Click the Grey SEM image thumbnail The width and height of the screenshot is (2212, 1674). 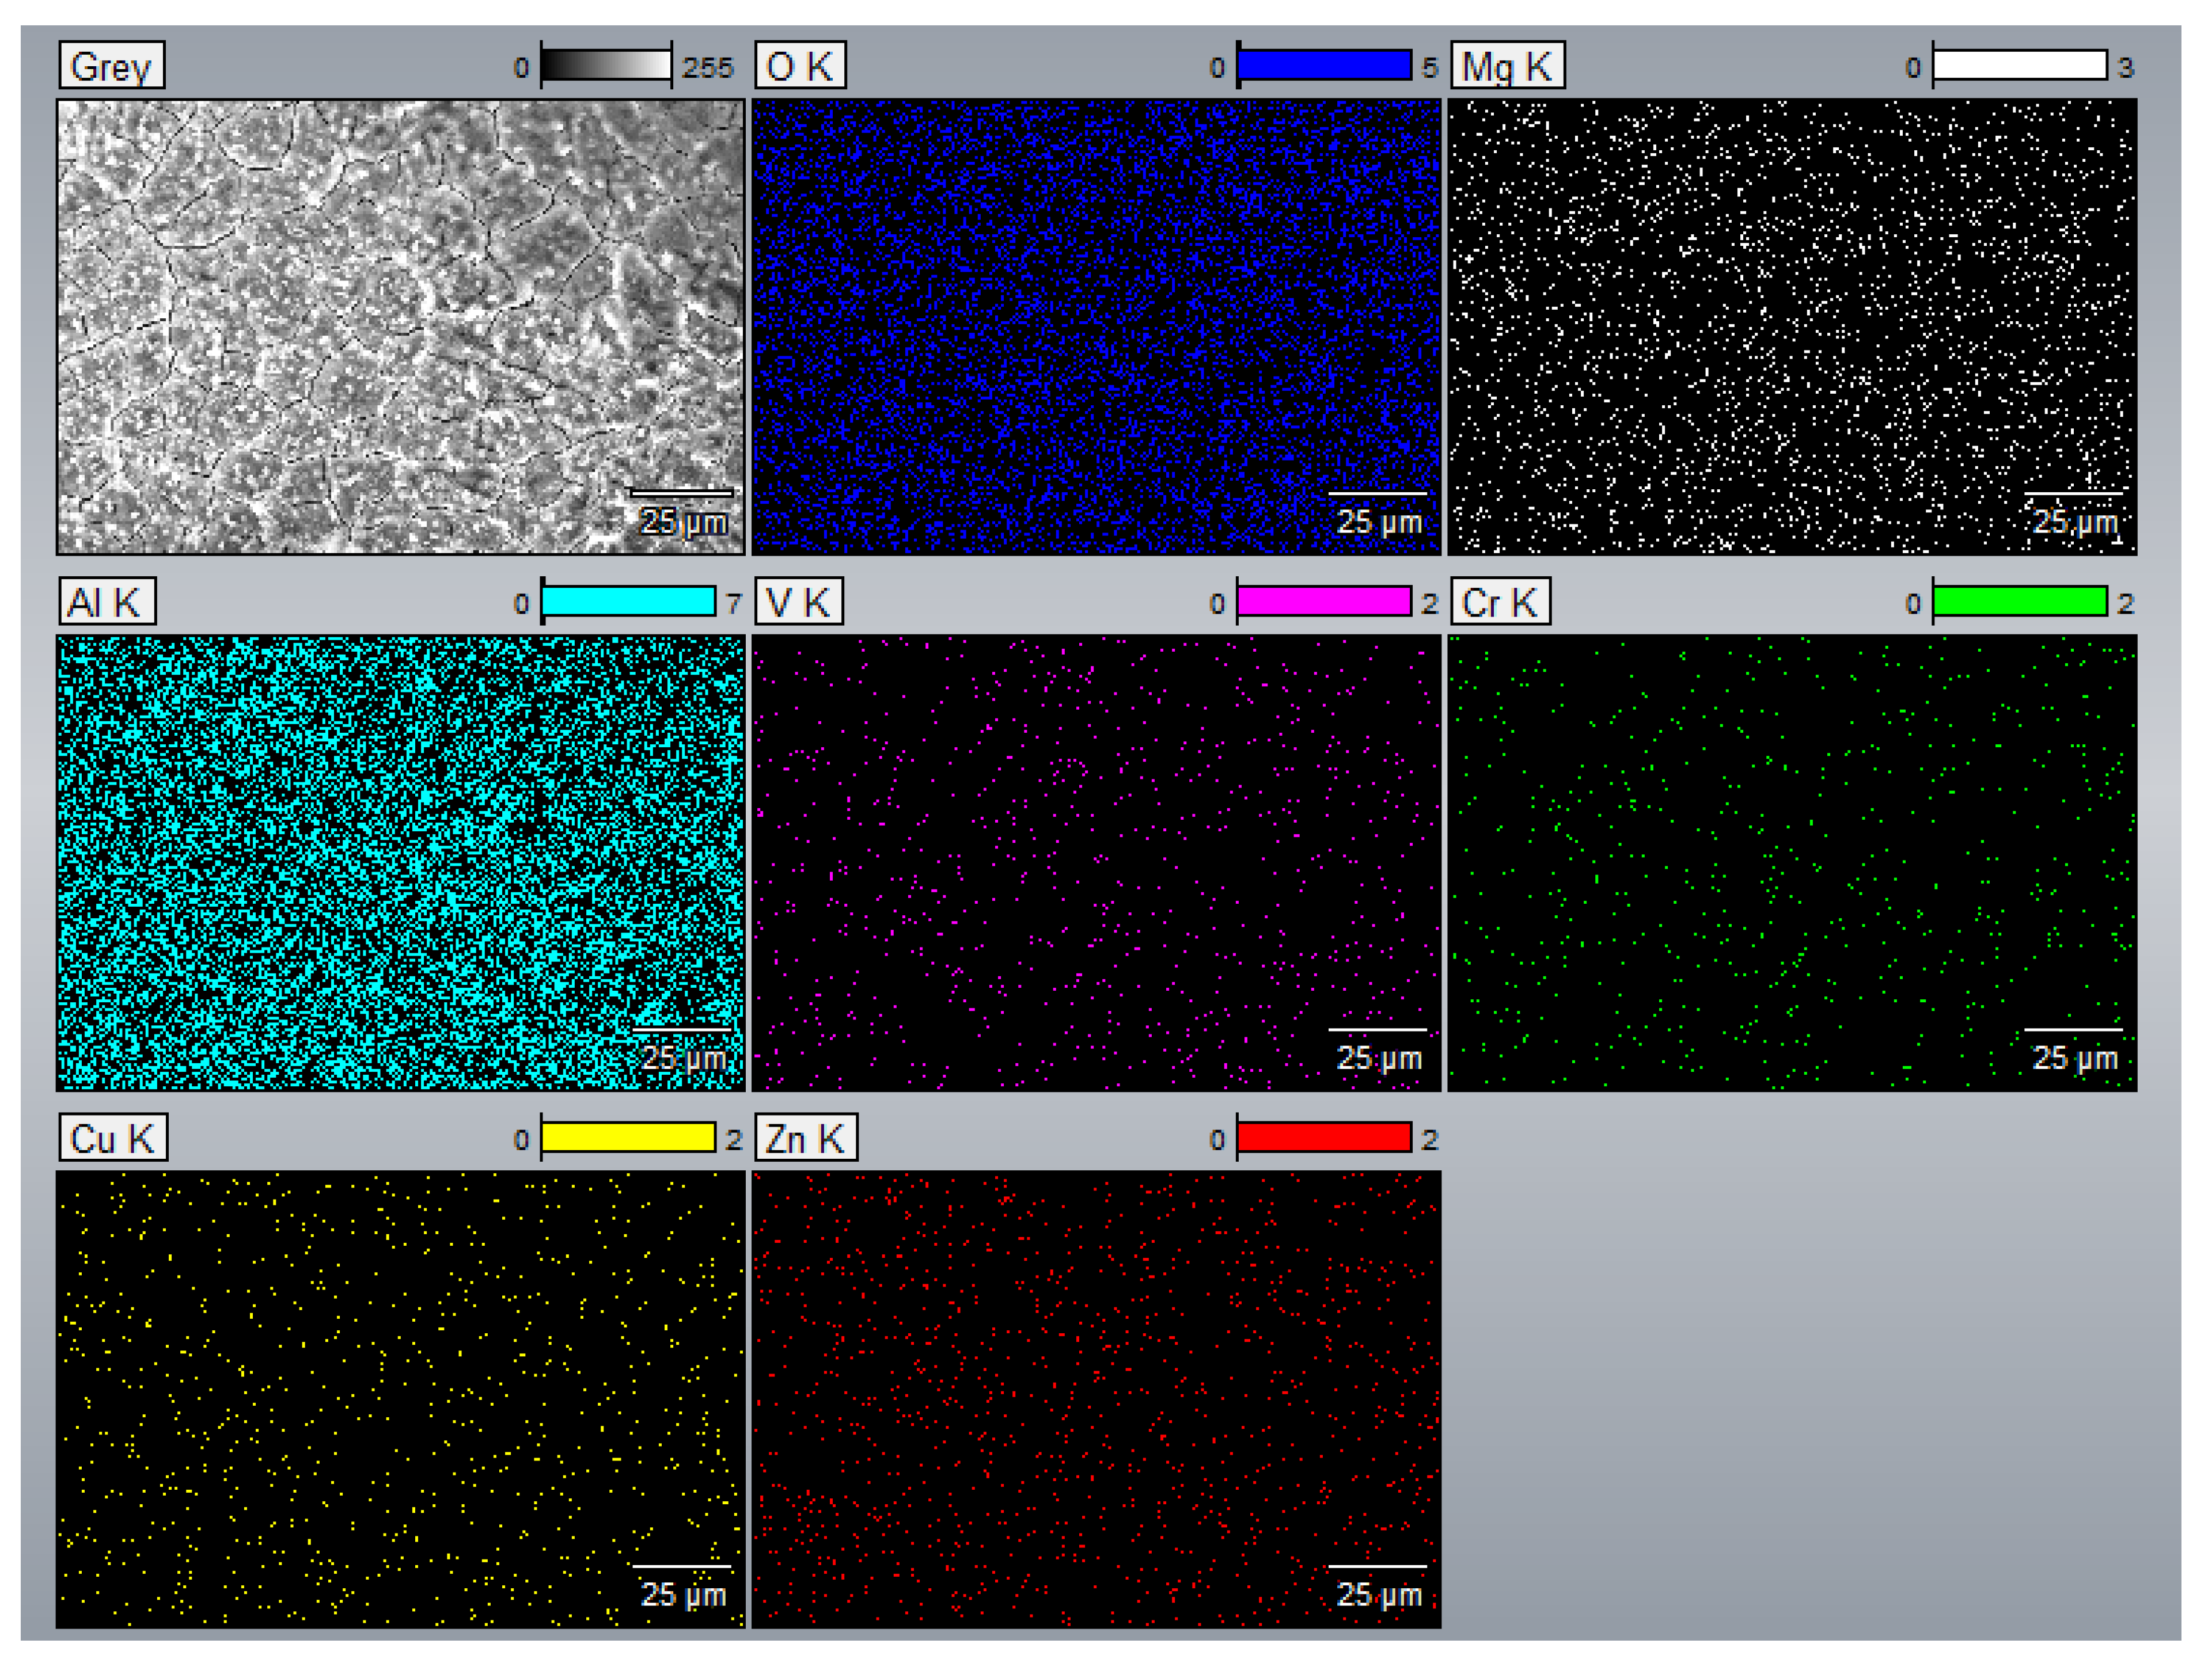400,326
